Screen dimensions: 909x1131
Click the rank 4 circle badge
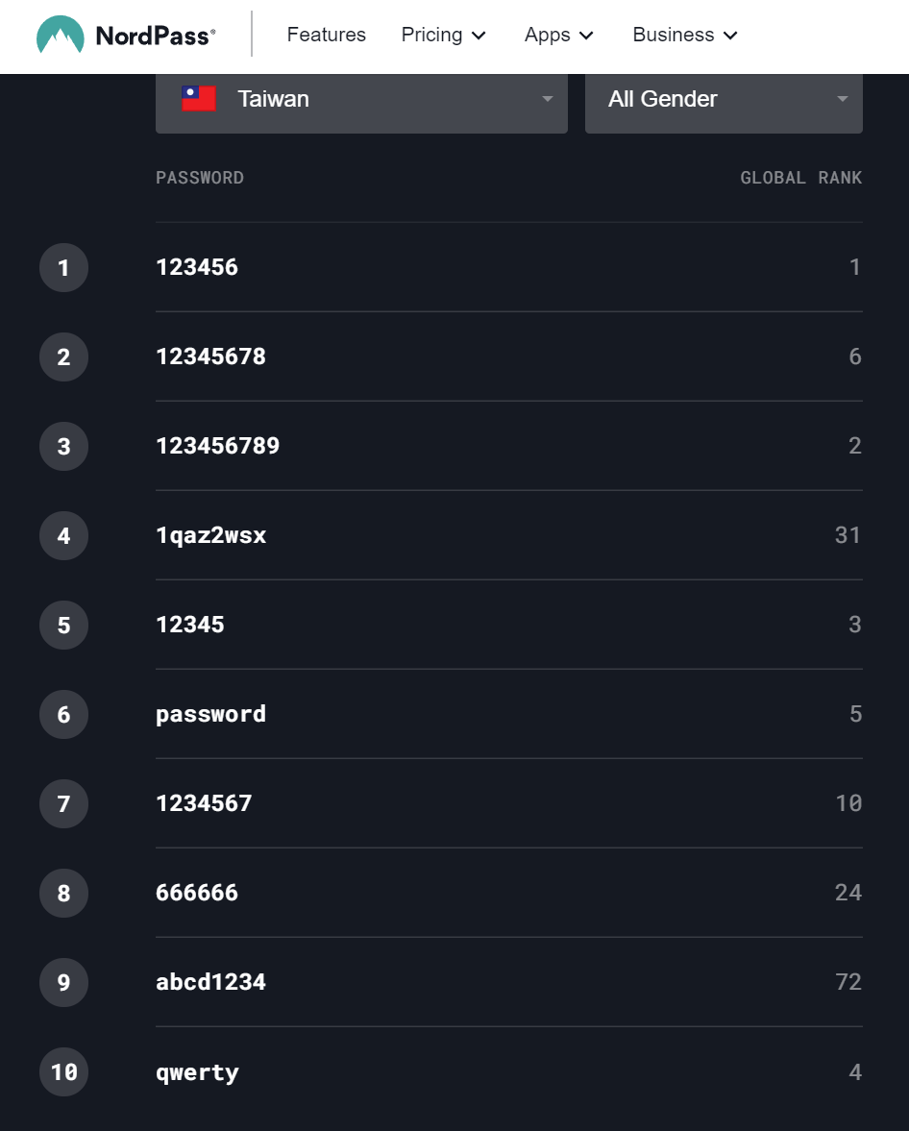point(63,535)
